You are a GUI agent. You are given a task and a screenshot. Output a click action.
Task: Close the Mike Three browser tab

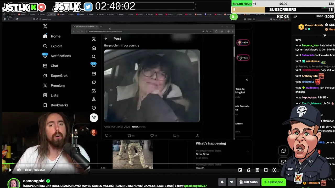pyautogui.click(x=97, y=27)
